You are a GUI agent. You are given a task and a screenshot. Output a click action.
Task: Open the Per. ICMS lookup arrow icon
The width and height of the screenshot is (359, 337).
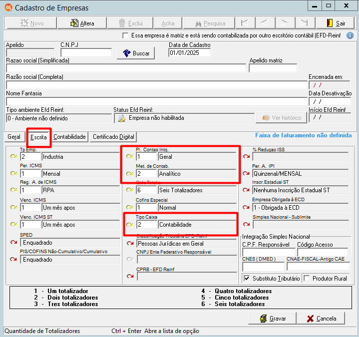point(14,173)
